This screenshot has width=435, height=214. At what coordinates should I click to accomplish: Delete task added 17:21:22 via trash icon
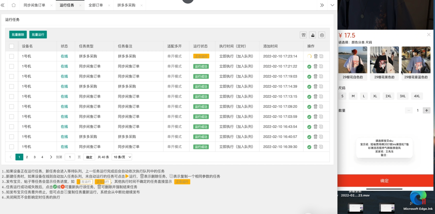(x=315, y=66)
